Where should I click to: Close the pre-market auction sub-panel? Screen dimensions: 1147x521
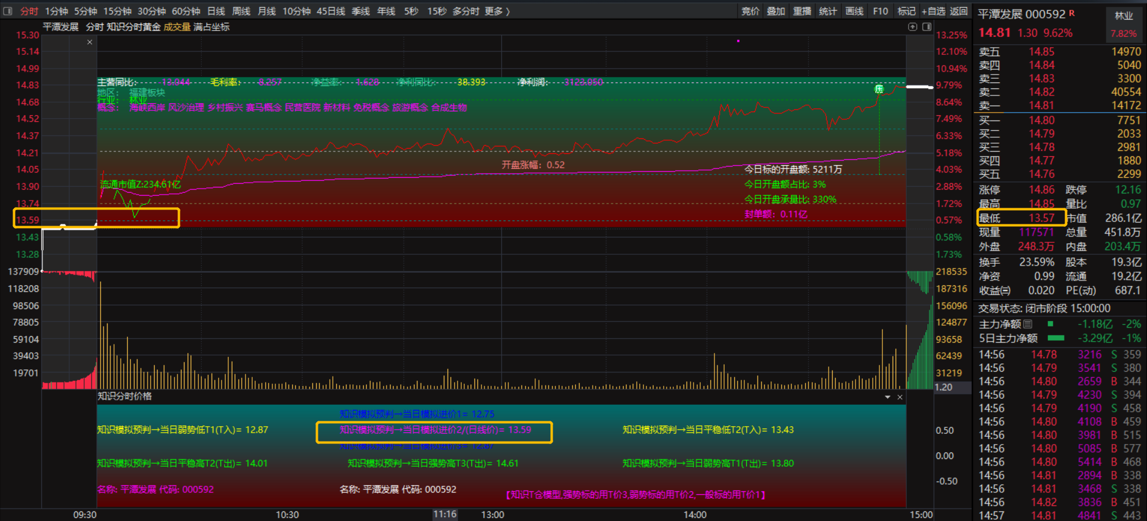pyautogui.click(x=90, y=42)
